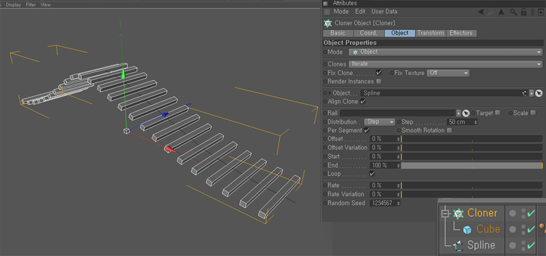Enable the Render Instances checkbox
The width and height of the screenshot is (546, 256).
(379, 81)
